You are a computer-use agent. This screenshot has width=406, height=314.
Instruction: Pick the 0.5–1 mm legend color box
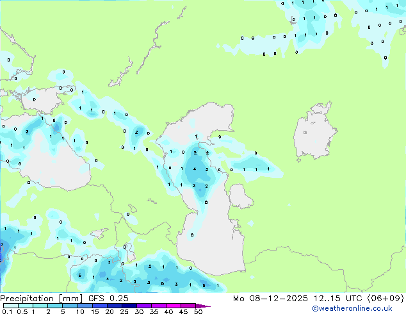[x=26, y=306]
